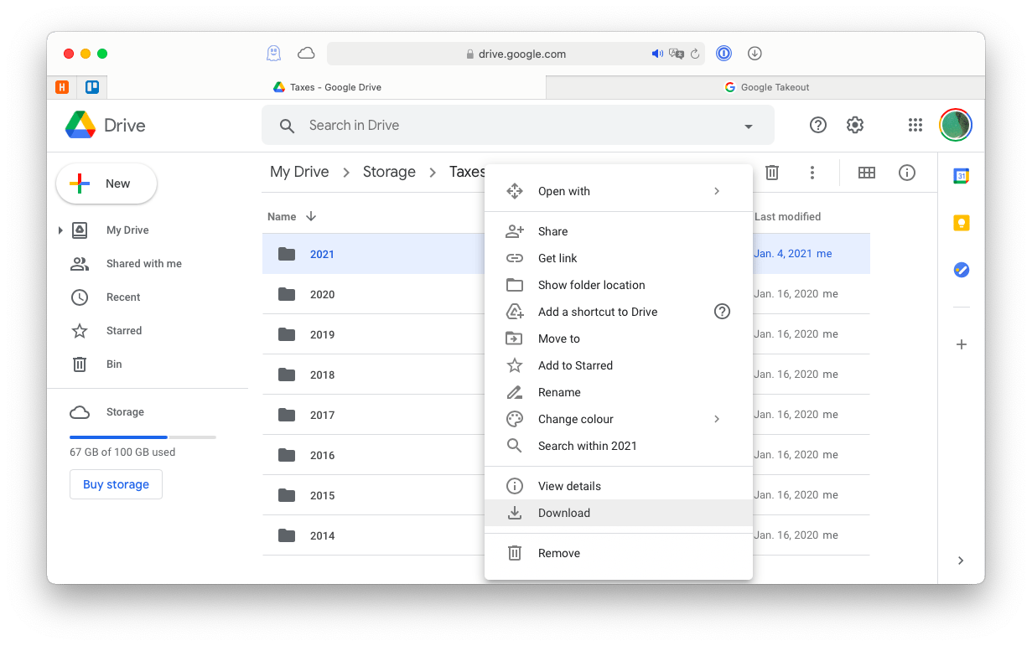Open the Drive settings gear

coord(855,125)
